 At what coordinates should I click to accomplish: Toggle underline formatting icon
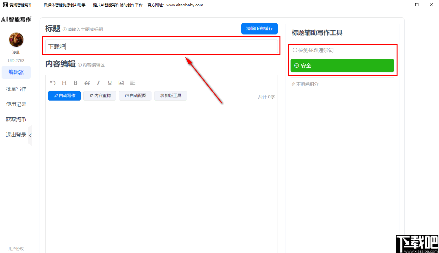tap(110, 83)
